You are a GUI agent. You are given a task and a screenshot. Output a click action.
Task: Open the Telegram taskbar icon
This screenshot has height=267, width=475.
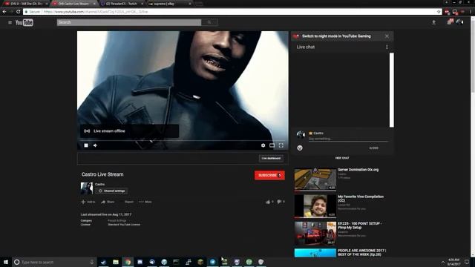213,262
